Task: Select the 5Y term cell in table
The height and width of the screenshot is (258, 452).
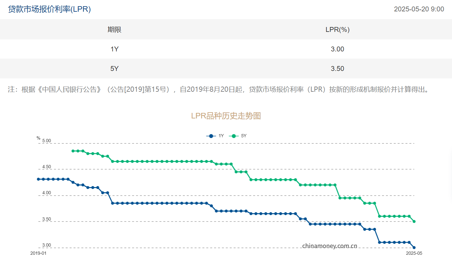Action: (114, 69)
